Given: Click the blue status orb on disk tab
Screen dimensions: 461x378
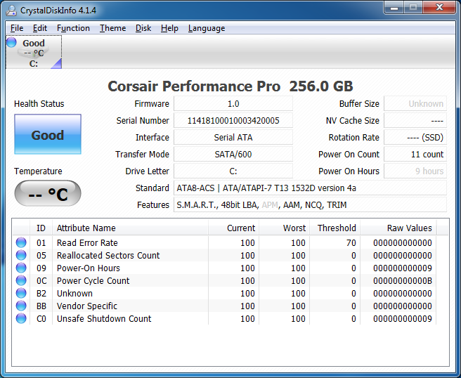Looking at the screenshot, I should click(11, 42).
